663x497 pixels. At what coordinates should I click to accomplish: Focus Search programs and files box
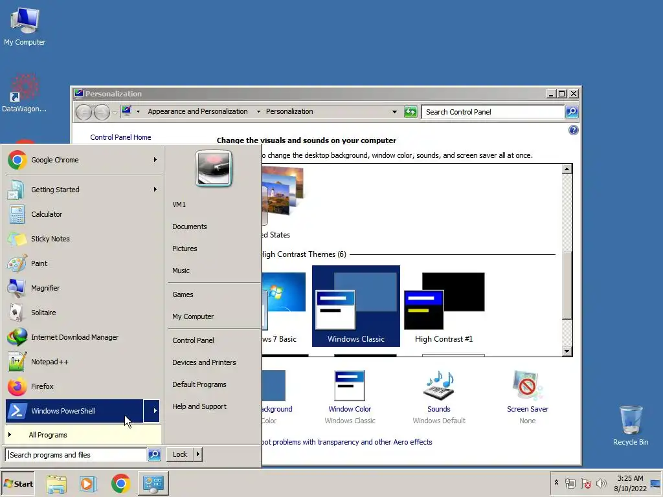coord(76,455)
